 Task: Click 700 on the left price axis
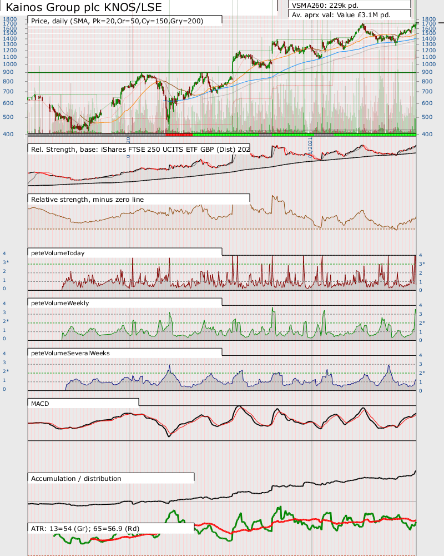tap(8, 92)
